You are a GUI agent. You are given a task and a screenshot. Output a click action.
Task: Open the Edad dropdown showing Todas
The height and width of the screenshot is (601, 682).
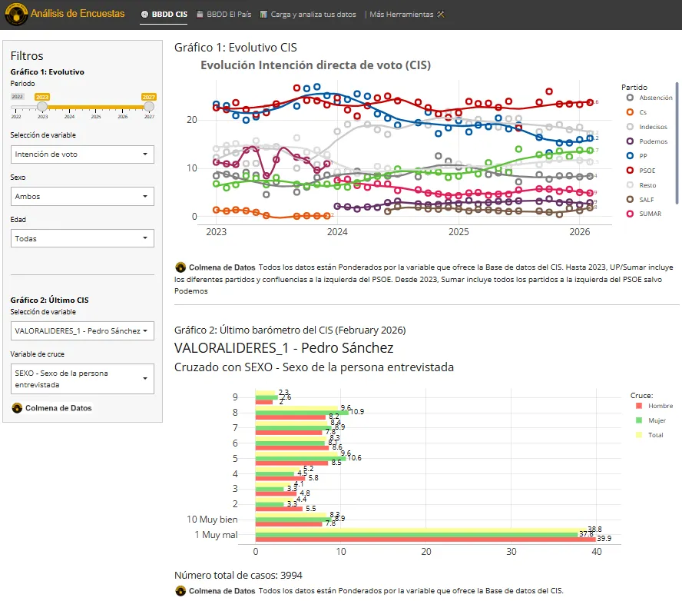(x=82, y=239)
